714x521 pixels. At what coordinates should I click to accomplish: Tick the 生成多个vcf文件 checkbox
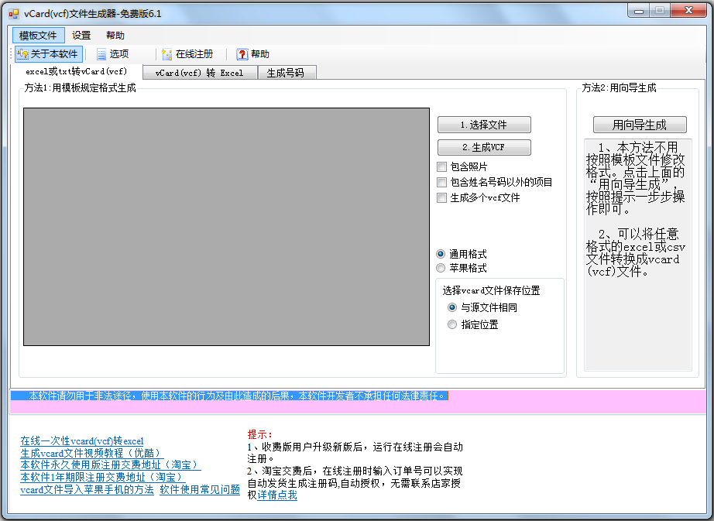point(479,197)
